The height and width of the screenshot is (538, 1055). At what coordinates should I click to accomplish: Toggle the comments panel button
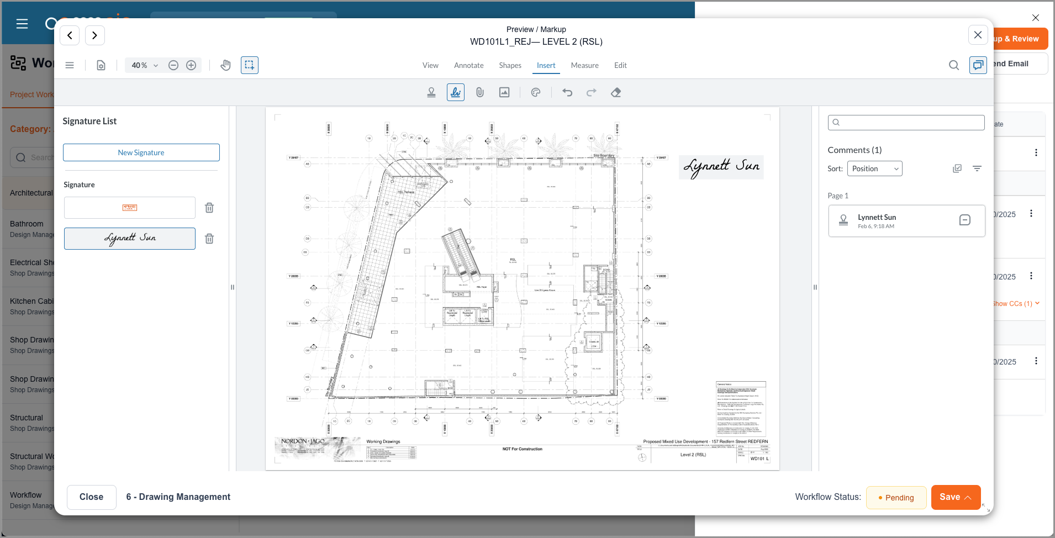pyautogui.click(x=978, y=65)
